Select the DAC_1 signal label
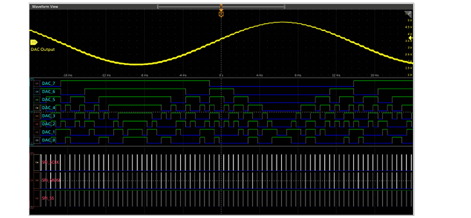Screen dimensions: 471x218 pyautogui.click(x=49, y=132)
